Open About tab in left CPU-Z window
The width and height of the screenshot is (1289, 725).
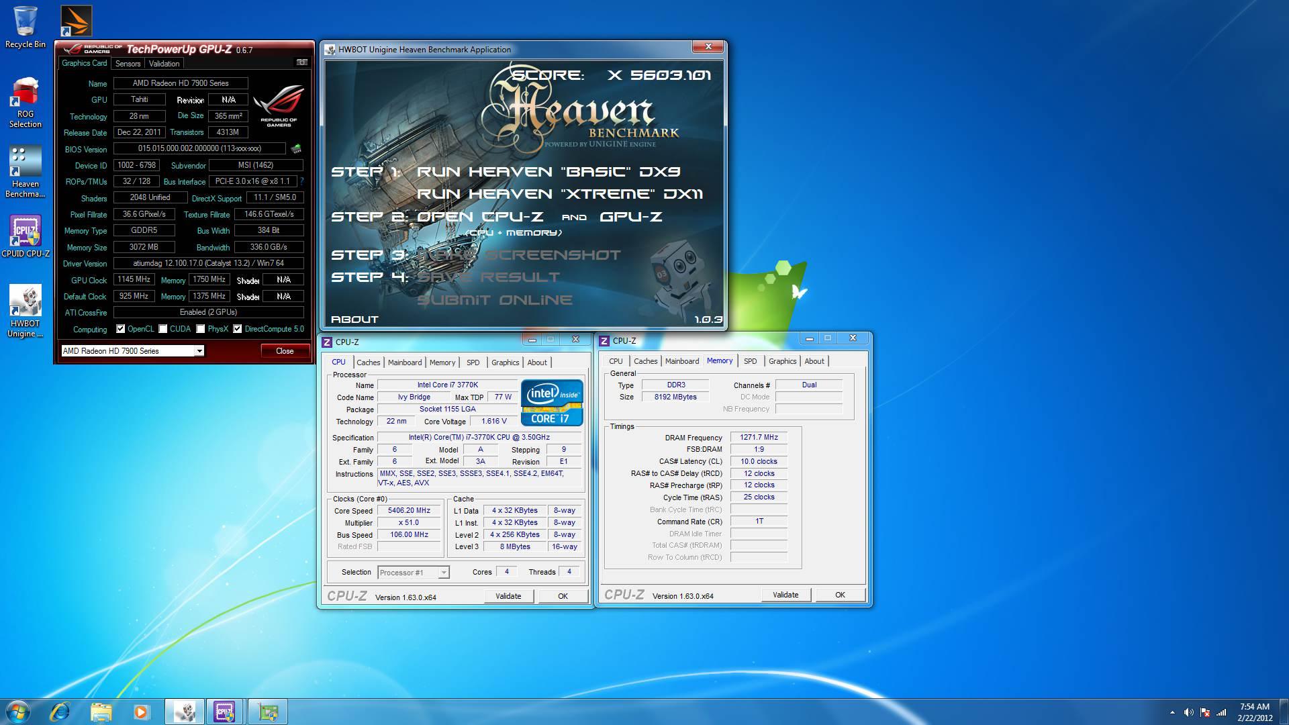pyautogui.click(x=537, y=362)
